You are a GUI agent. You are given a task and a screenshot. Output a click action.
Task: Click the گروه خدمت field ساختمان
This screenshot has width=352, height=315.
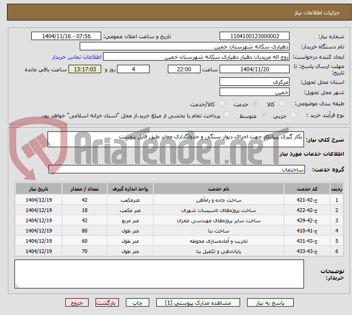176,170
